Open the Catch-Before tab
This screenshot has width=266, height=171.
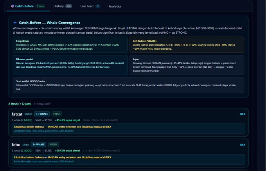tap(28, 6)
